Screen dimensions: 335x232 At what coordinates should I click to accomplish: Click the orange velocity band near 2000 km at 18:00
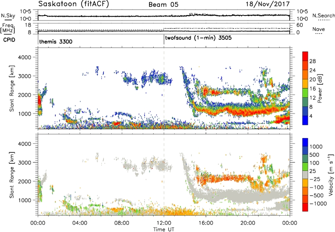click(x=227, y=178)
